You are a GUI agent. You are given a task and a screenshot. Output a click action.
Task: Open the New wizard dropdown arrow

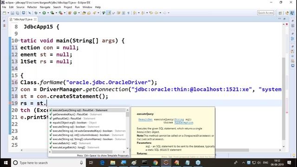click(x=8, y=13)
